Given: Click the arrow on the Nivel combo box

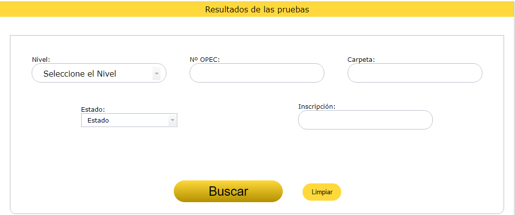Looking at the screenshot, I should coord(156,74).
